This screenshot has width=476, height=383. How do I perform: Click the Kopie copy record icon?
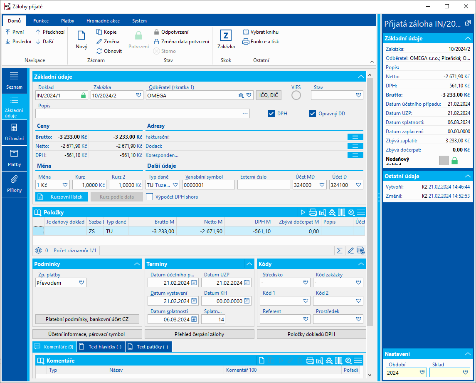pyautogui.click(x=99, y=32)
